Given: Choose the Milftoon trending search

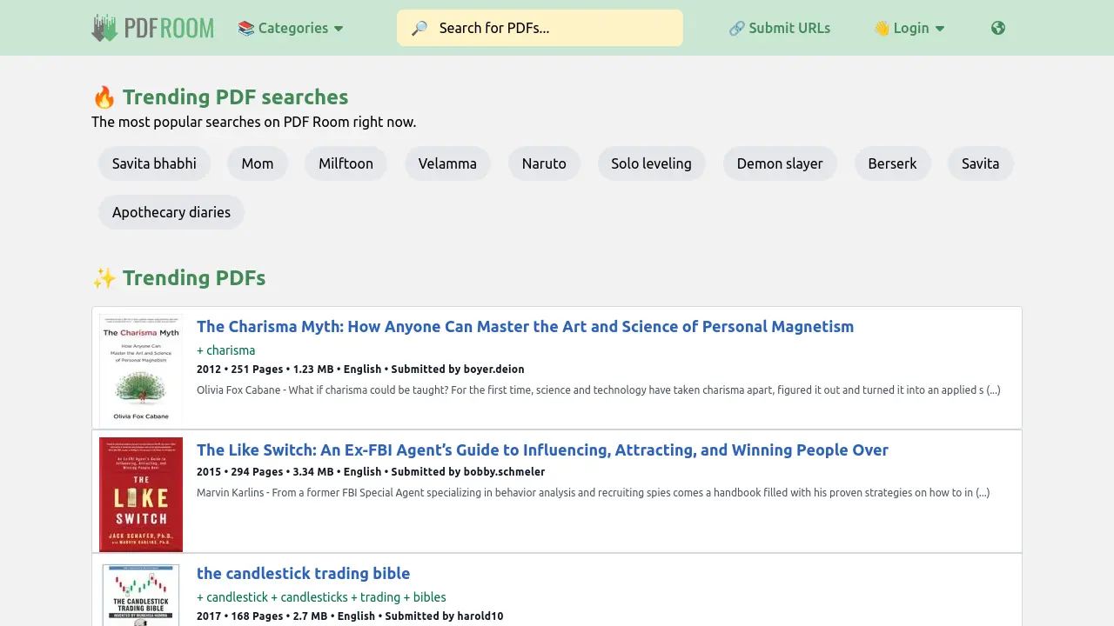Looking at the screenshot, I should [x=346, y=163].
